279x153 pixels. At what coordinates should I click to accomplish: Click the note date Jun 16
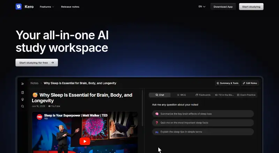click(38, 106)
